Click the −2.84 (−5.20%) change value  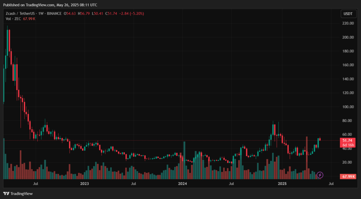tap(130, 13)
